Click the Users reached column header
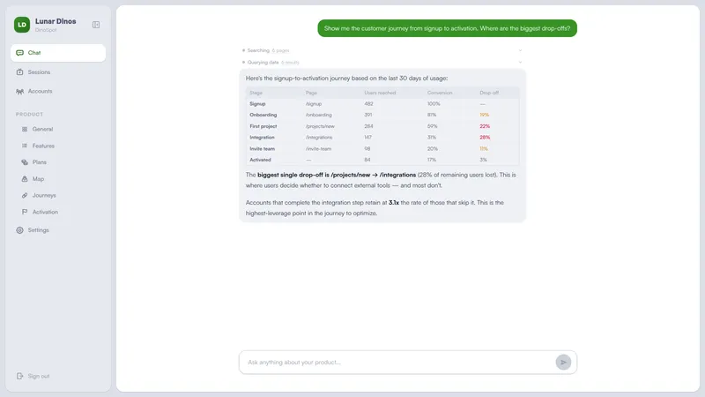 [x=380, y=93]
